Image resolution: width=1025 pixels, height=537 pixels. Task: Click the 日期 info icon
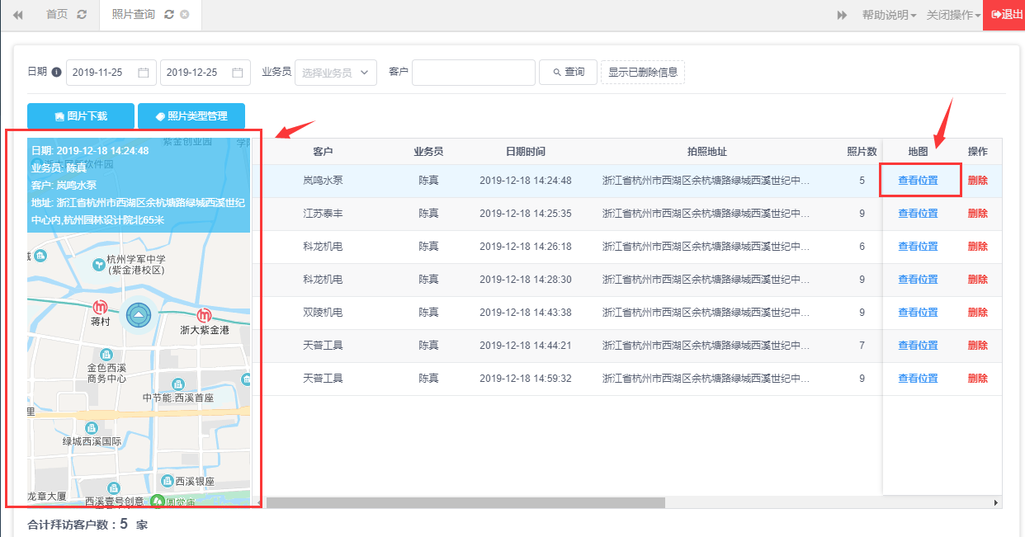(57, 72)
